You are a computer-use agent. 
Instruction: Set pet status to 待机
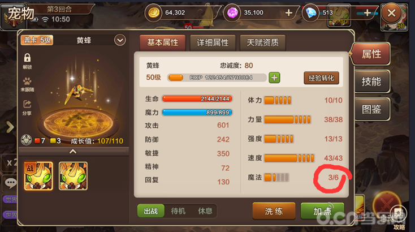(178, 211)
